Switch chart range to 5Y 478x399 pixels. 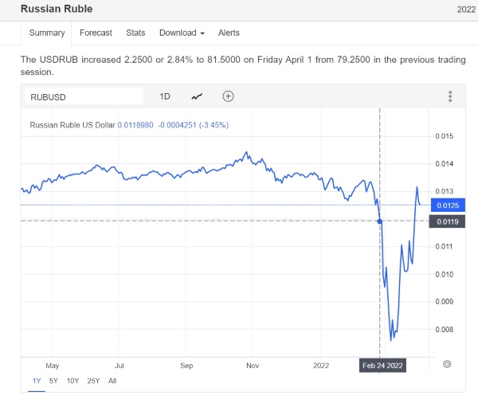click(53, 381)
